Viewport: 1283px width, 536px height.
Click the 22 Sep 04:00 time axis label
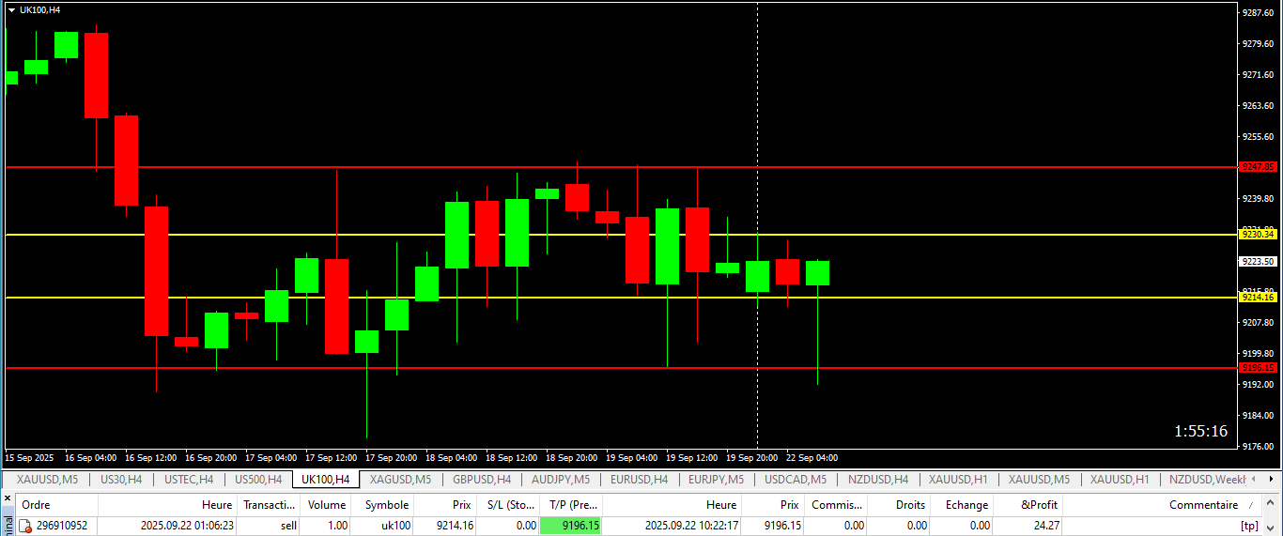[812, 458]
